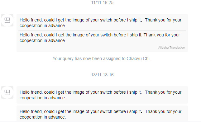Click "Thank you for your" in the bottom-most message
Viewport: 201px width, 122px height.
tap(163, 111)
